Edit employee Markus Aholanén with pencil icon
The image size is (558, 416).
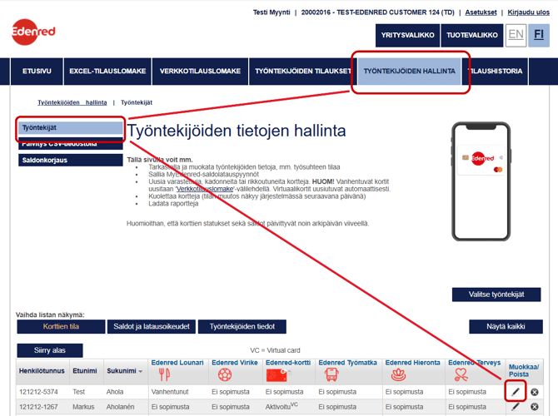[x=516, y=406]
